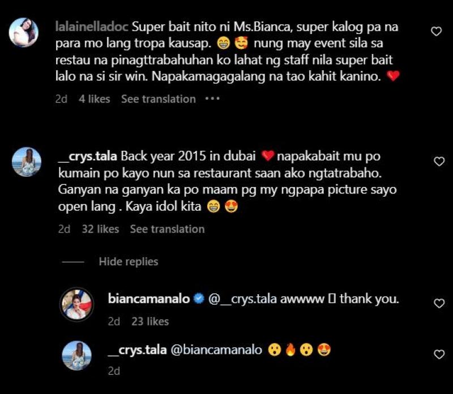The width and height of the screenshot is (453, 394).
Task: Open __crys.tala avatar on main comment
Action: coord(27,162)
